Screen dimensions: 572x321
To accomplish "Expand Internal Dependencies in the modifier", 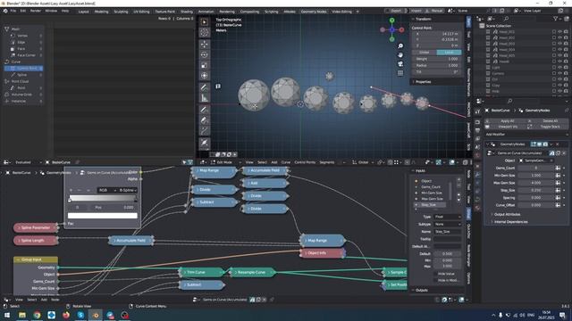I will click(510, 222).
